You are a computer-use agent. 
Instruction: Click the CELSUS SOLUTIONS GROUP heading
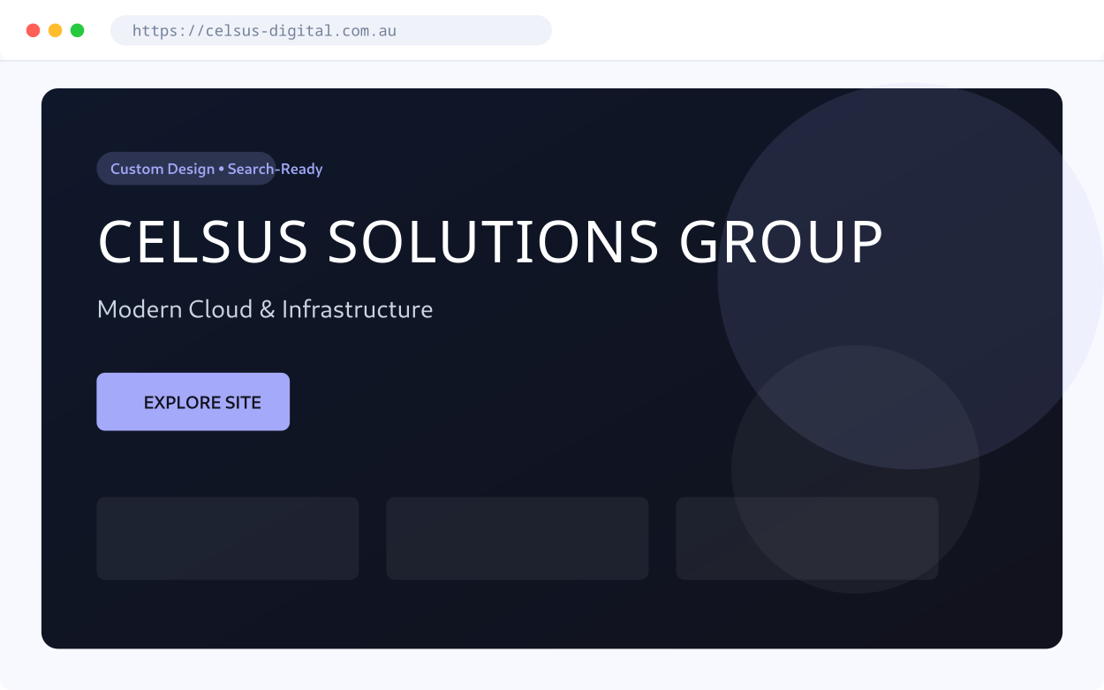[x=490, y=242]
